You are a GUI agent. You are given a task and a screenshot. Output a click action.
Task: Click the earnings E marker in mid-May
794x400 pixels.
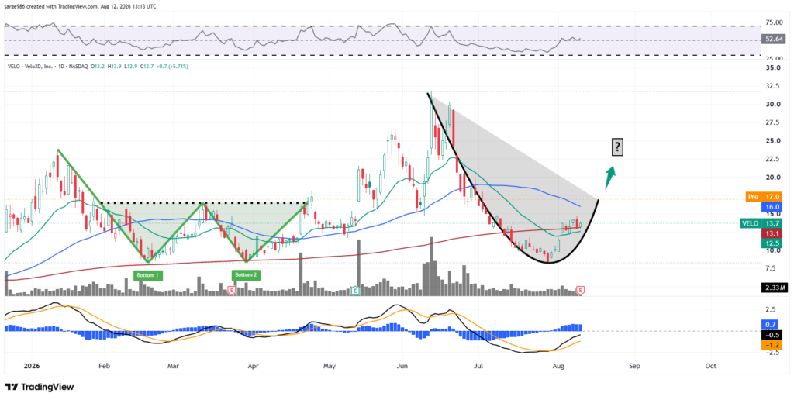point(355,290)
